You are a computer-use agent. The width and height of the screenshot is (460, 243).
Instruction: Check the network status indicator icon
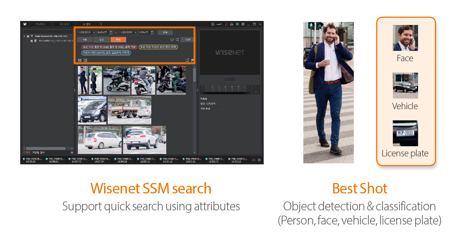[226, 24]
